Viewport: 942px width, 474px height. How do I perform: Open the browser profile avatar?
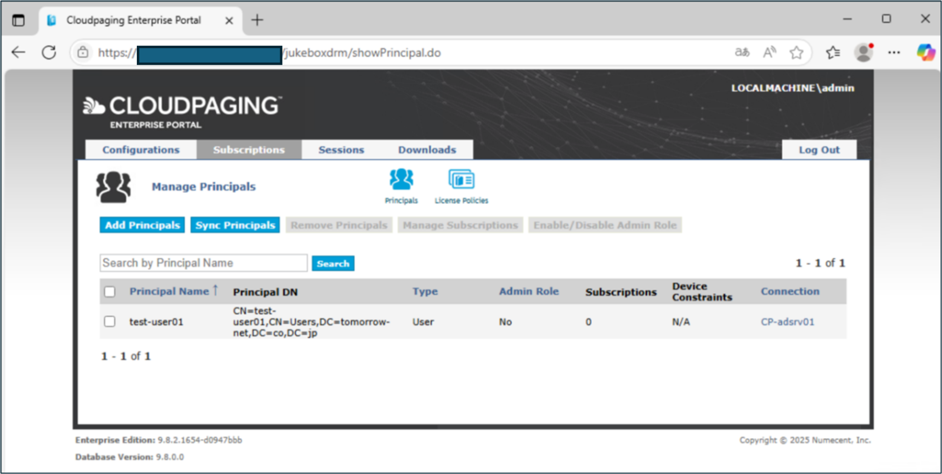[x=863, y=52]
